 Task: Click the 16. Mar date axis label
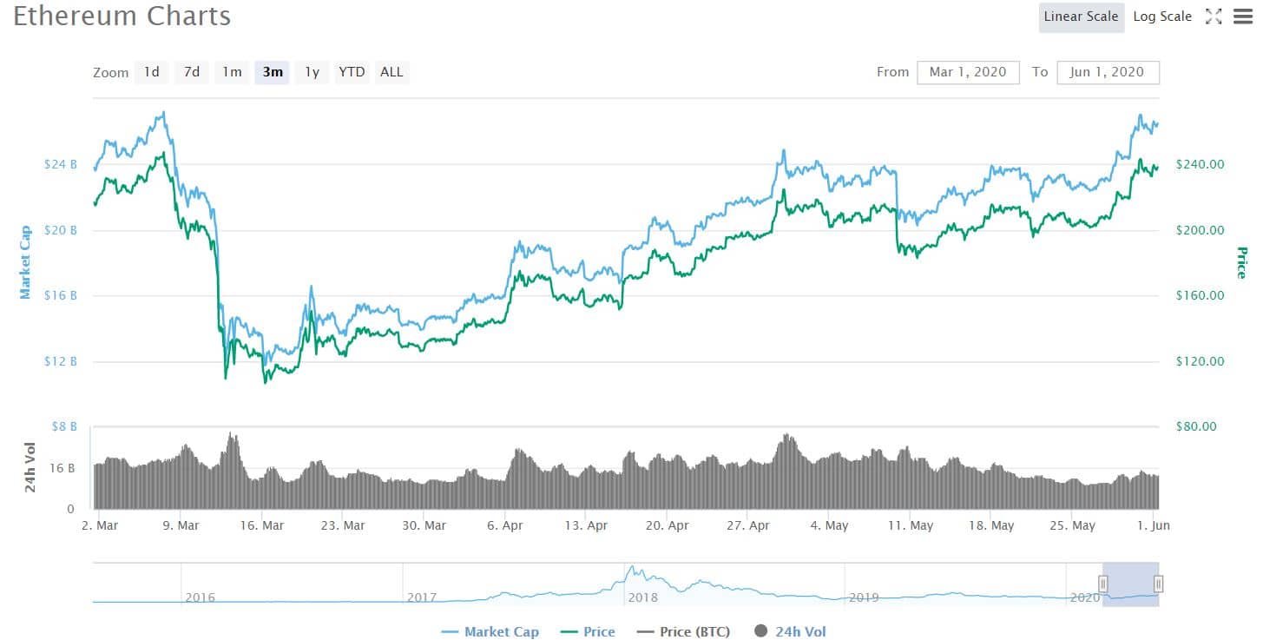pos(261,525)
